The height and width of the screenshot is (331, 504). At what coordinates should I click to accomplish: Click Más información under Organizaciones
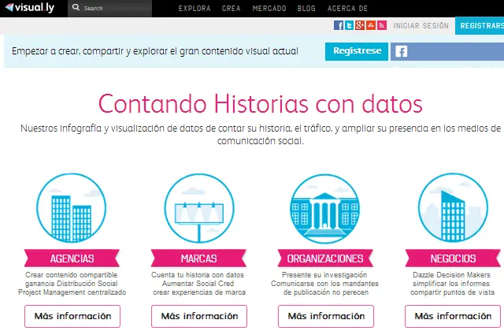(x=327, y=317)
